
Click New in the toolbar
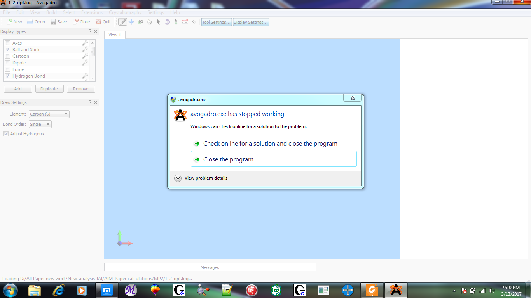tap(14, 22)
